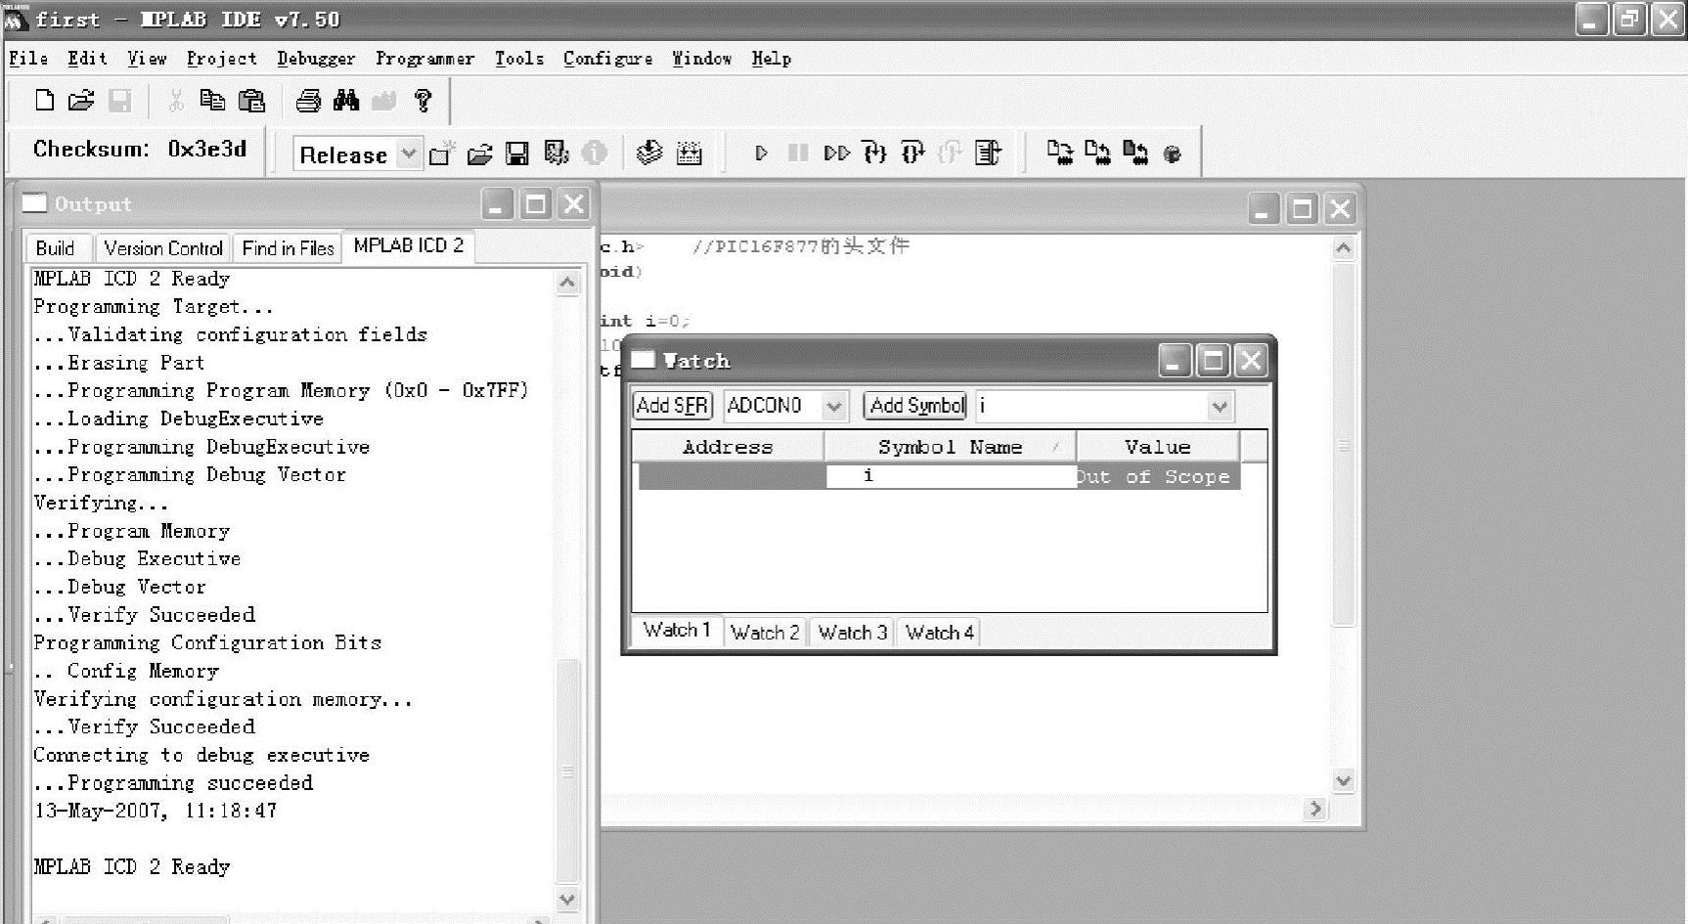
Task: Select the Watch 1 tab
Action: (x=677, y=631)
